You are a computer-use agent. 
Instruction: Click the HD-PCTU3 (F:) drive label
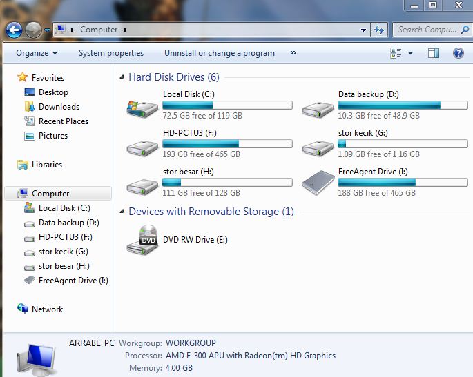pos(190,133)
